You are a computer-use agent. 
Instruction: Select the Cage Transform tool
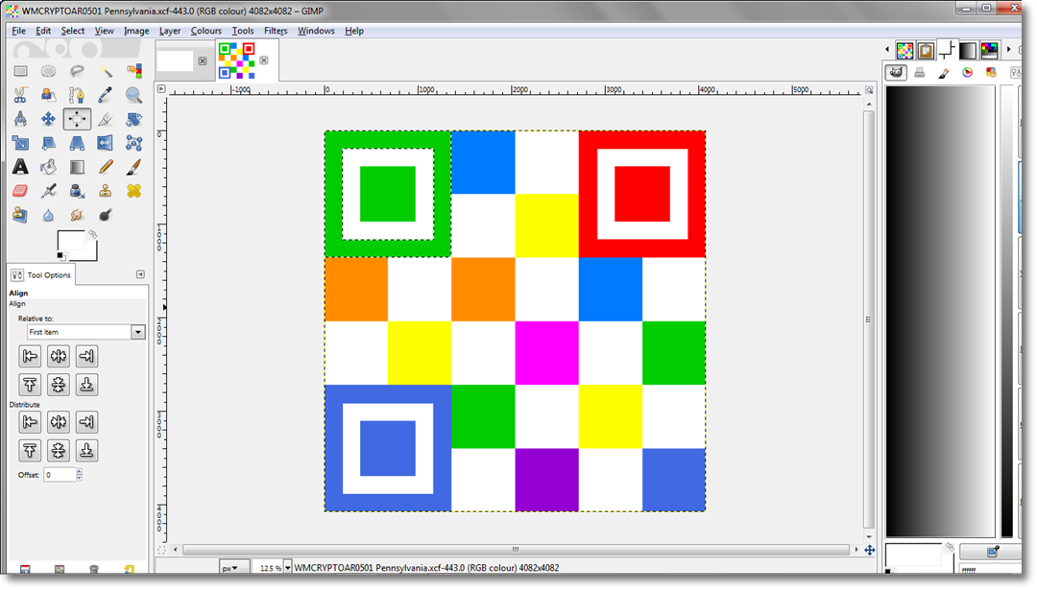coord(133,143)
